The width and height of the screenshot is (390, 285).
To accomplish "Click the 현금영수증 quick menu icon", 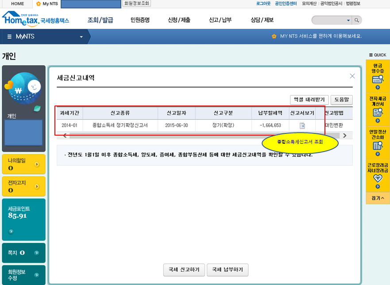I will click(378, 80).
